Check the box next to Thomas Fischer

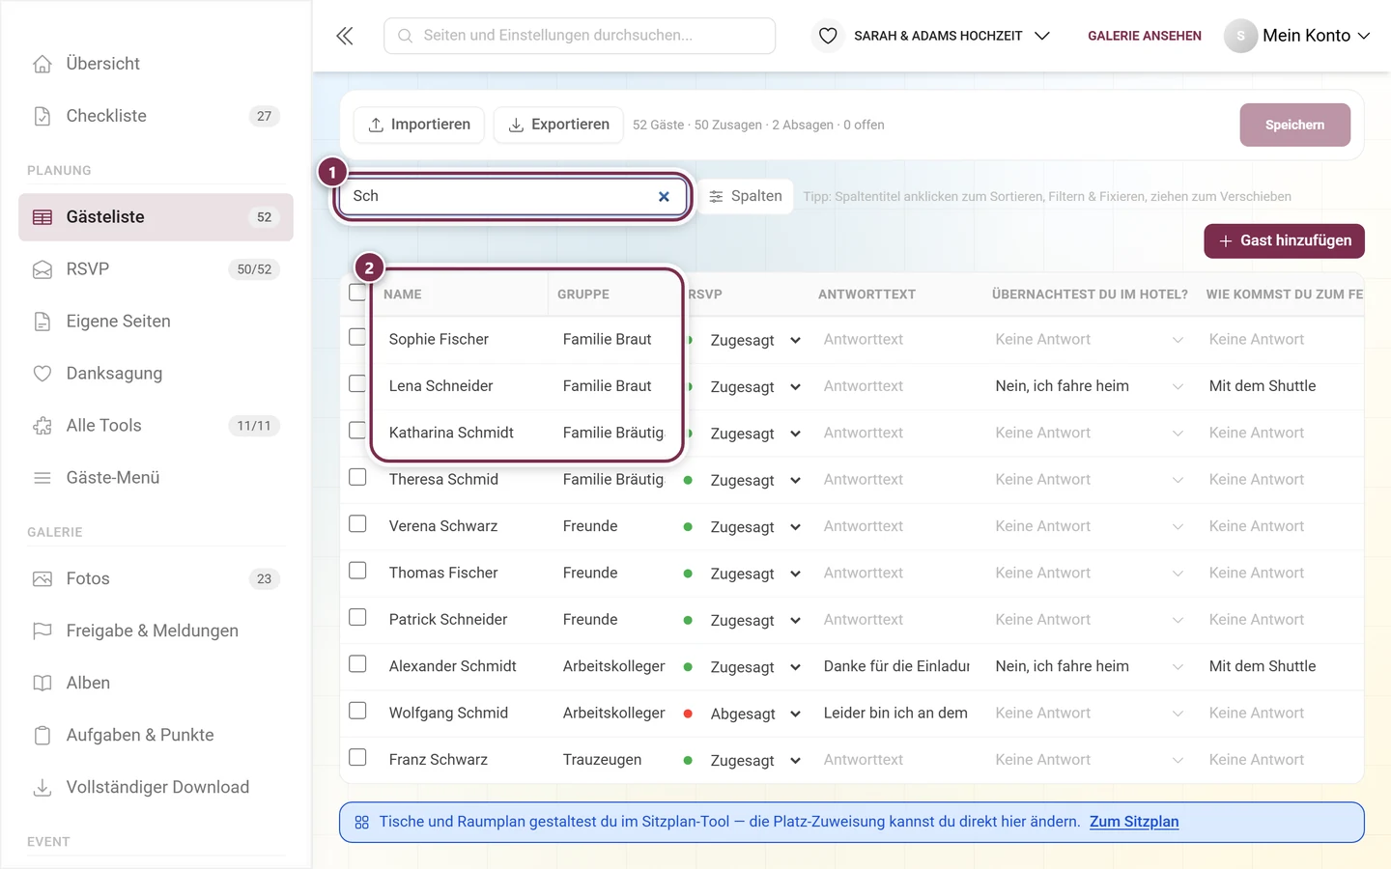357,571
